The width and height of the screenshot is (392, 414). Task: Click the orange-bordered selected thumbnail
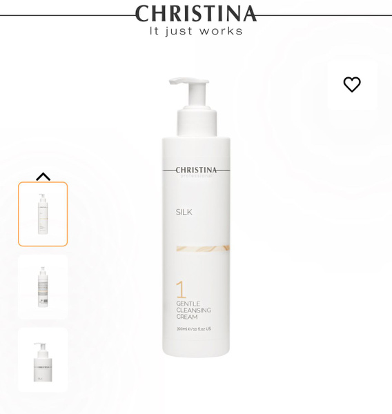[43, 214]
